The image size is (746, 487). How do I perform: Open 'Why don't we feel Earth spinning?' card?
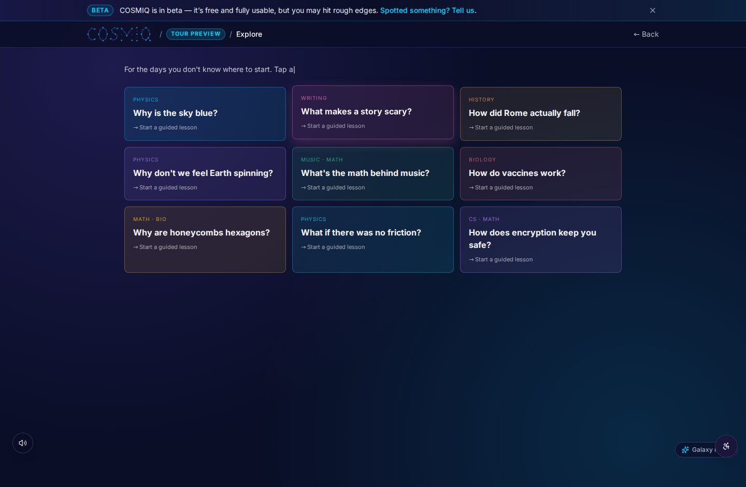point(205,174)
